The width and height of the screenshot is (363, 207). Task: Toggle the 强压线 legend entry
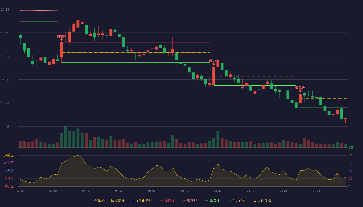(167, 201)
